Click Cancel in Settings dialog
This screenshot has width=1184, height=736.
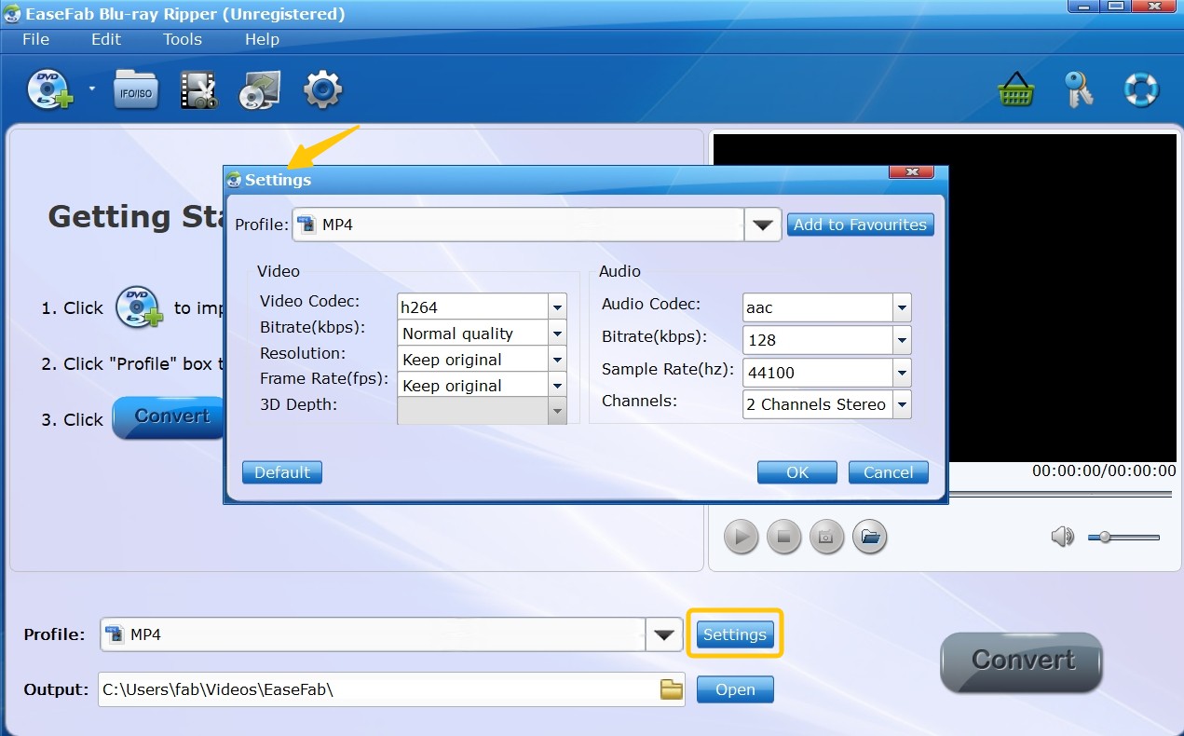coord(889,472)
